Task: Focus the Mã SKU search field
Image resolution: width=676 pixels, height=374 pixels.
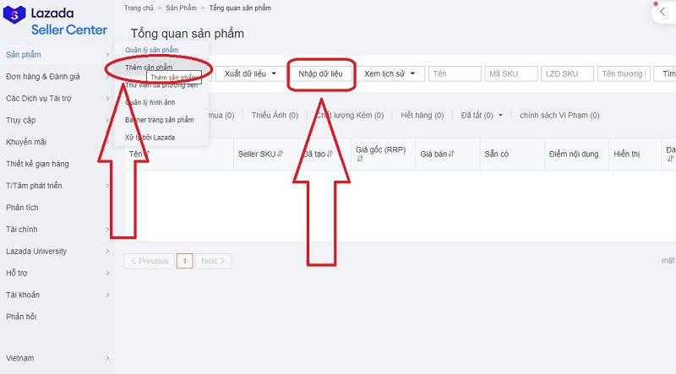Action: coord(511,73)
